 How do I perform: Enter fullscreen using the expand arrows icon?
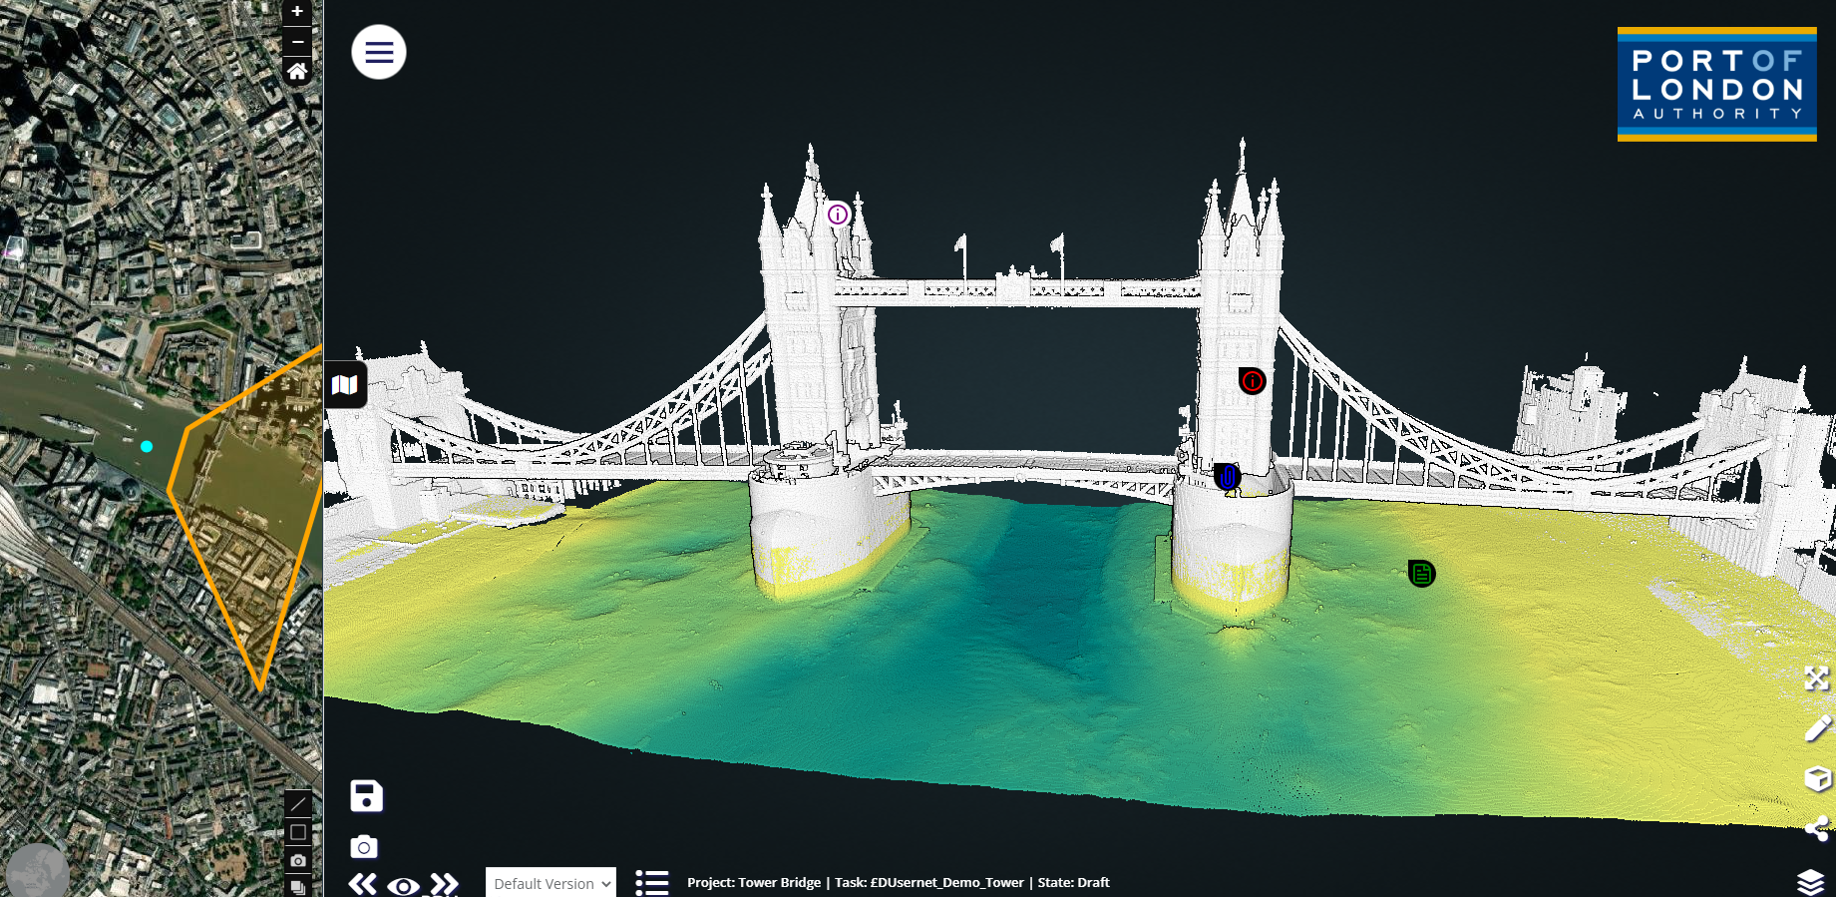point(1816,679)
